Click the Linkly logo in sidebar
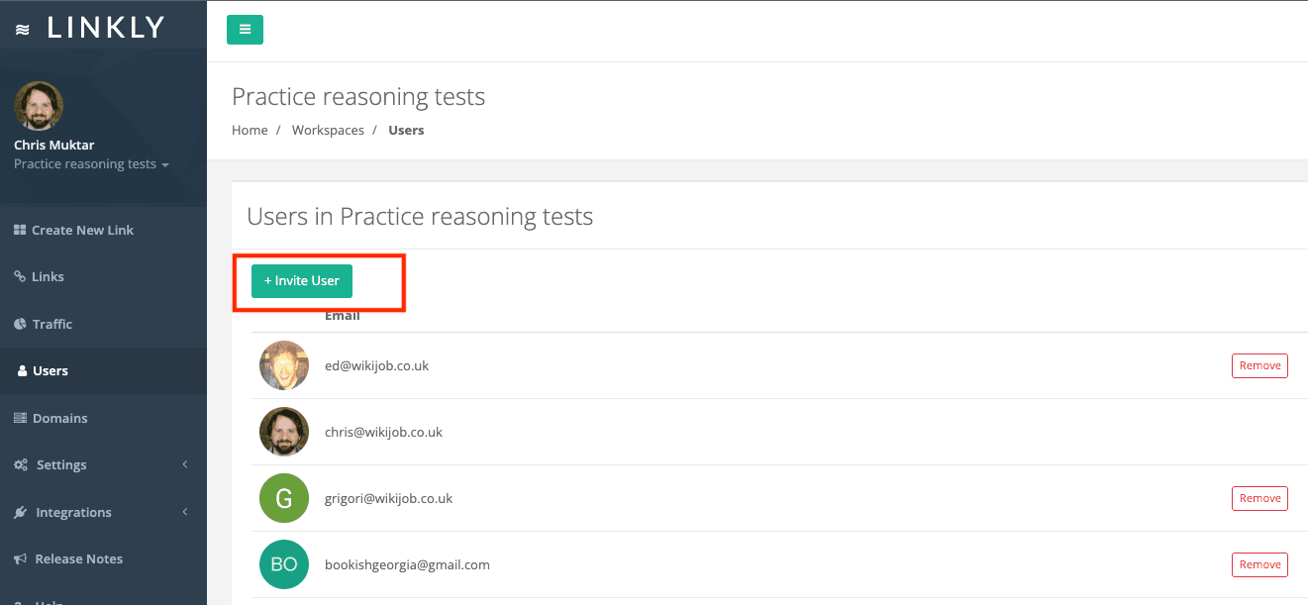This screenshot has height=605, width=1308. [91, 29]
